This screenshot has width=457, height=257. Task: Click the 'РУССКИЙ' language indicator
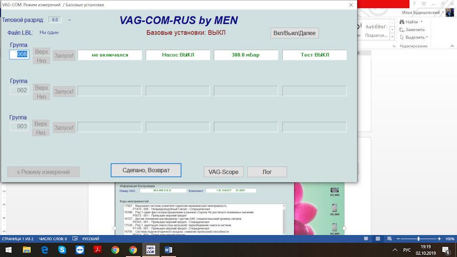tap(90, 239)
